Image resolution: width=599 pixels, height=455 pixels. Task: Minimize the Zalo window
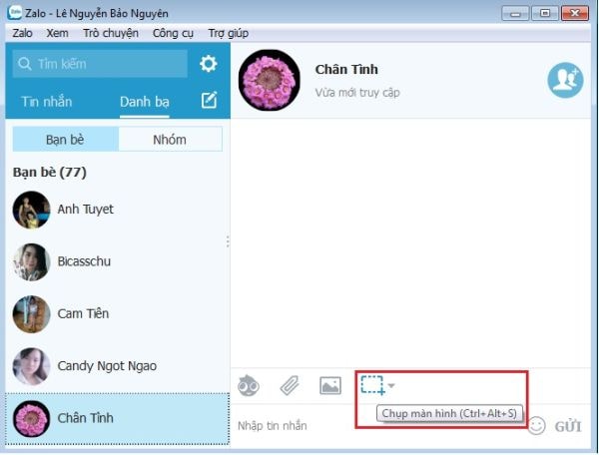515,14
